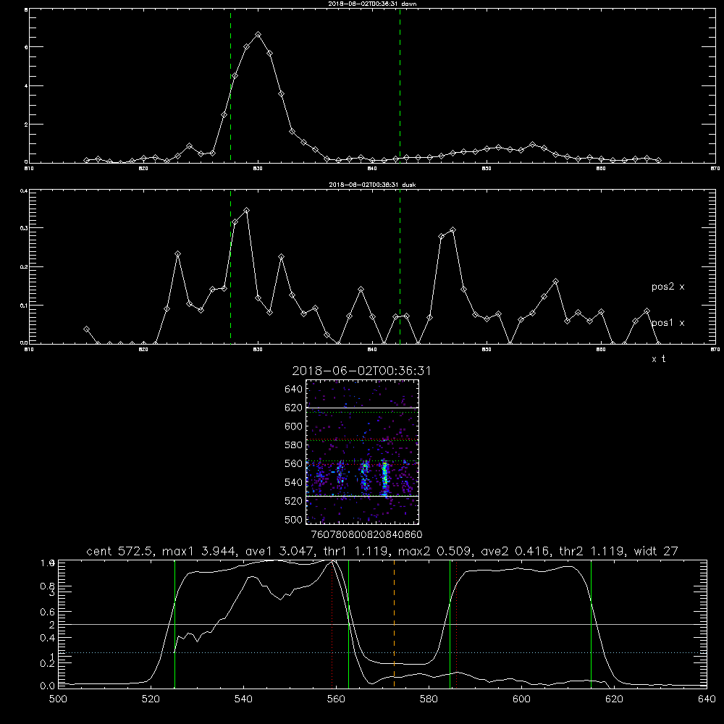The image size is (724, 724).
Task: Click heatmap y-axis label 600
Action: pos(294,426)
